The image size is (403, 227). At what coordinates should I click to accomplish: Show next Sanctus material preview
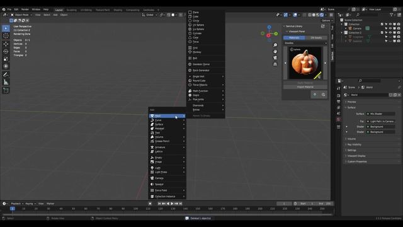coord(325,63)
